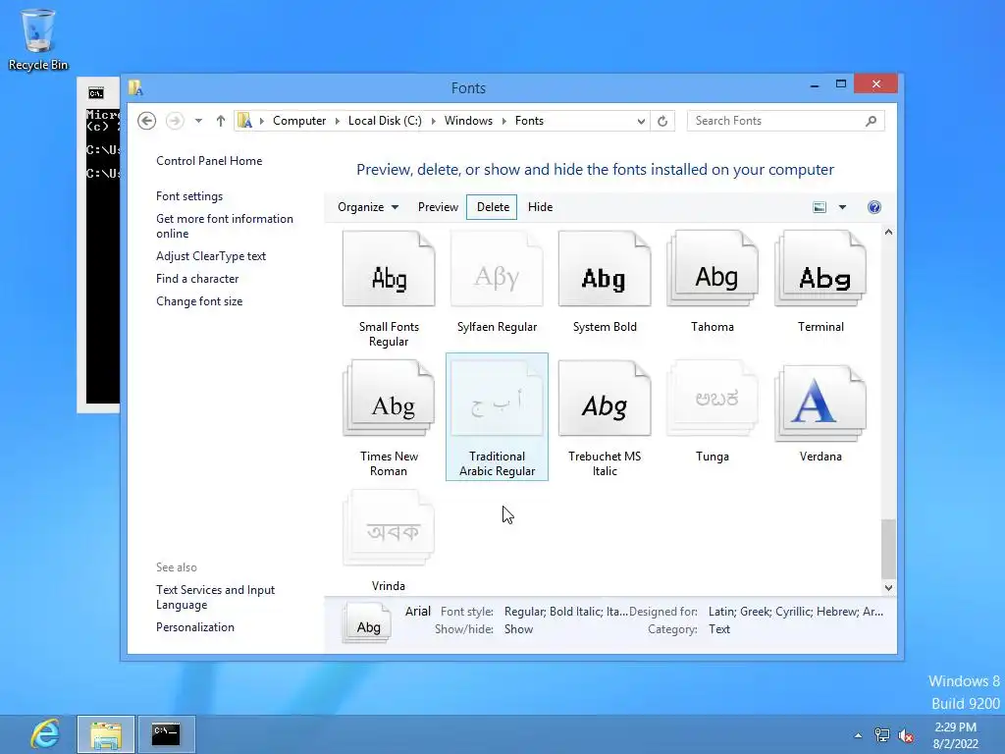The width and height of the screenshot is (1005, 754).
Task: Open the Help icon in toolbar
Action: pyautogui.click(x=874, y=207)
